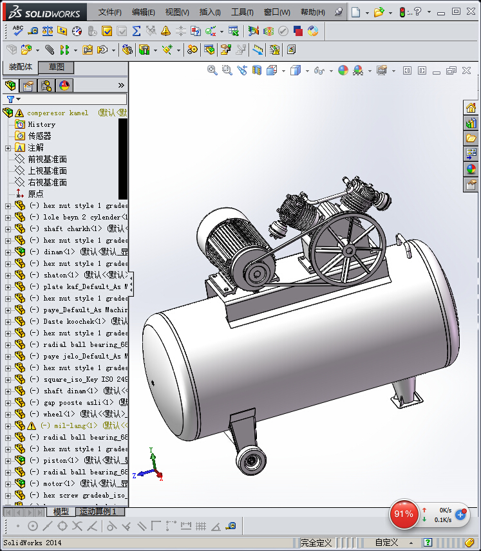Click the Previous View icon
Viewport: 481px width, 551px height.
[x=242, y=70]
